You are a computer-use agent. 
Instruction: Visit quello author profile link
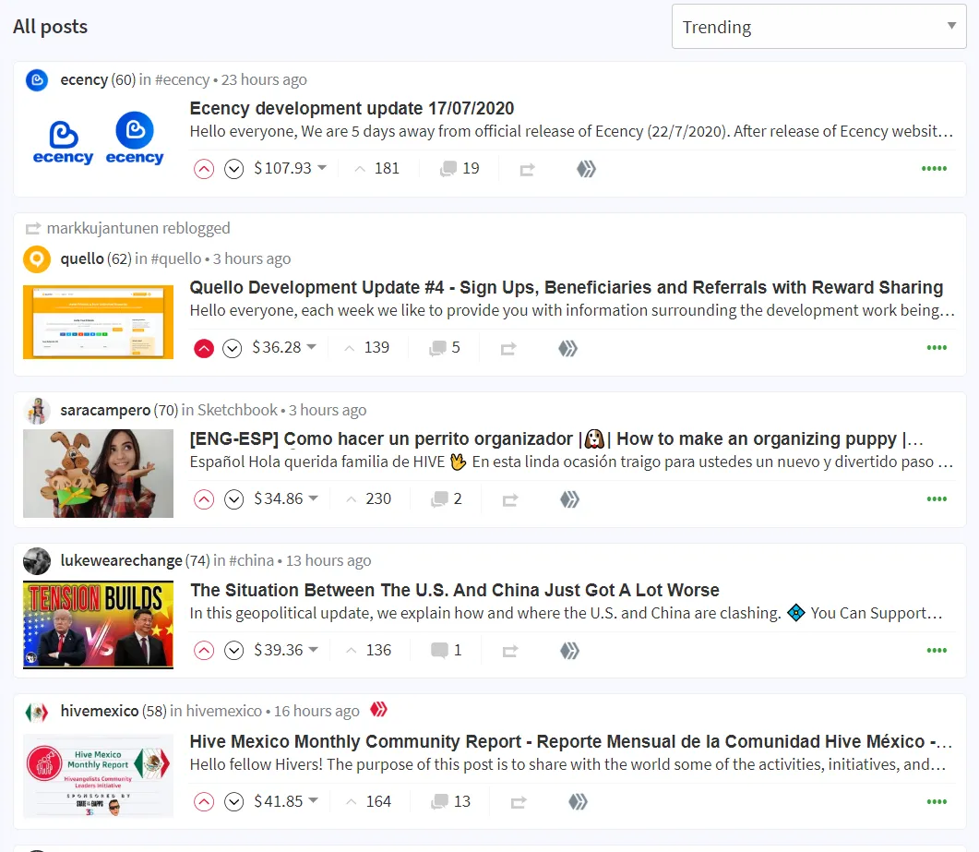point(82,258)
